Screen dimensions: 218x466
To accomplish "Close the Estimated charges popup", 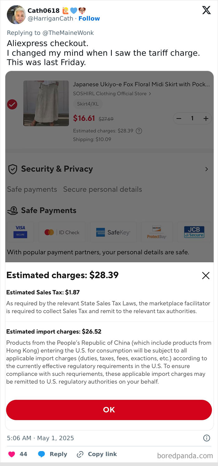I will click(x=205, y=275).
